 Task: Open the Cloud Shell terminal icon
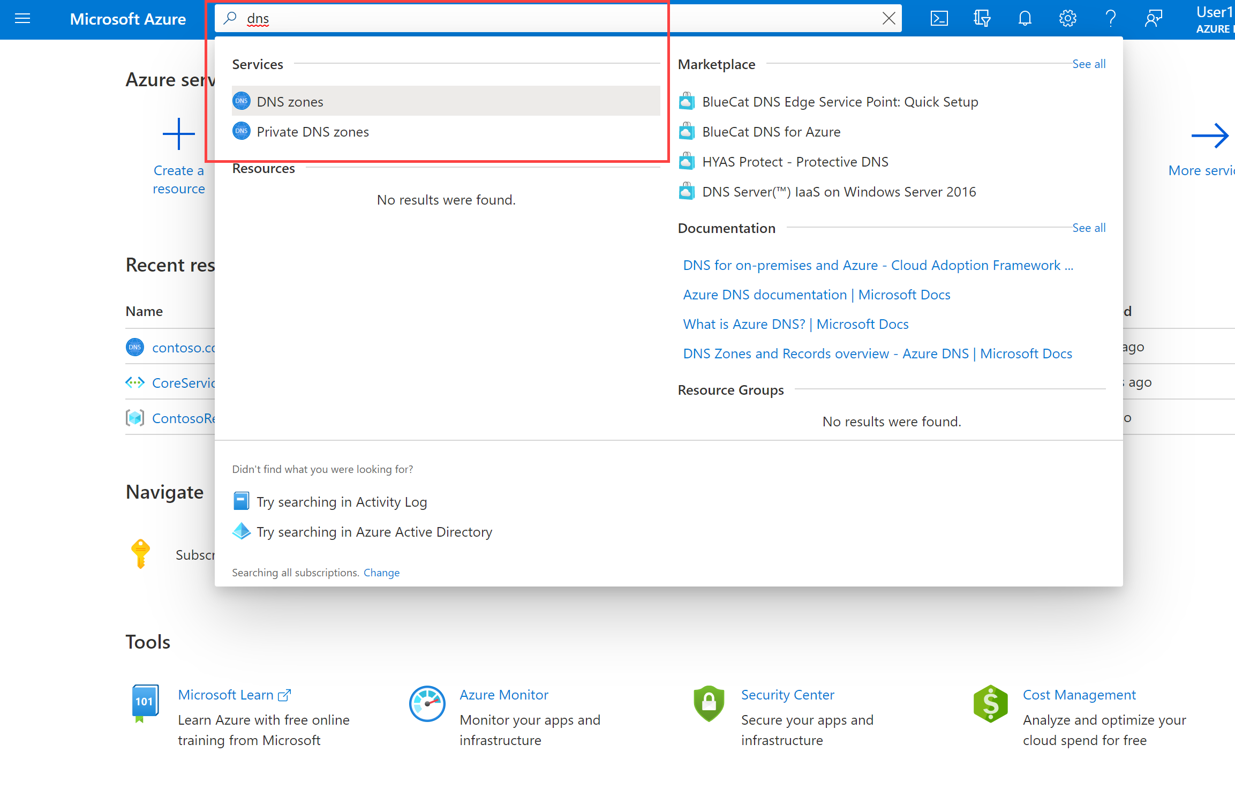click(x=939, y=18)
